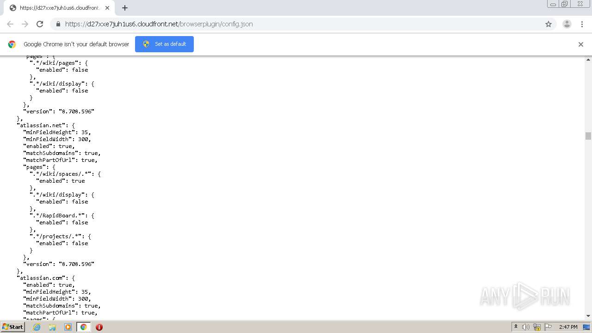Click "matchPartOfUrl": true under atlassian.com
This screenshot has height=333, width=592.
60,313
